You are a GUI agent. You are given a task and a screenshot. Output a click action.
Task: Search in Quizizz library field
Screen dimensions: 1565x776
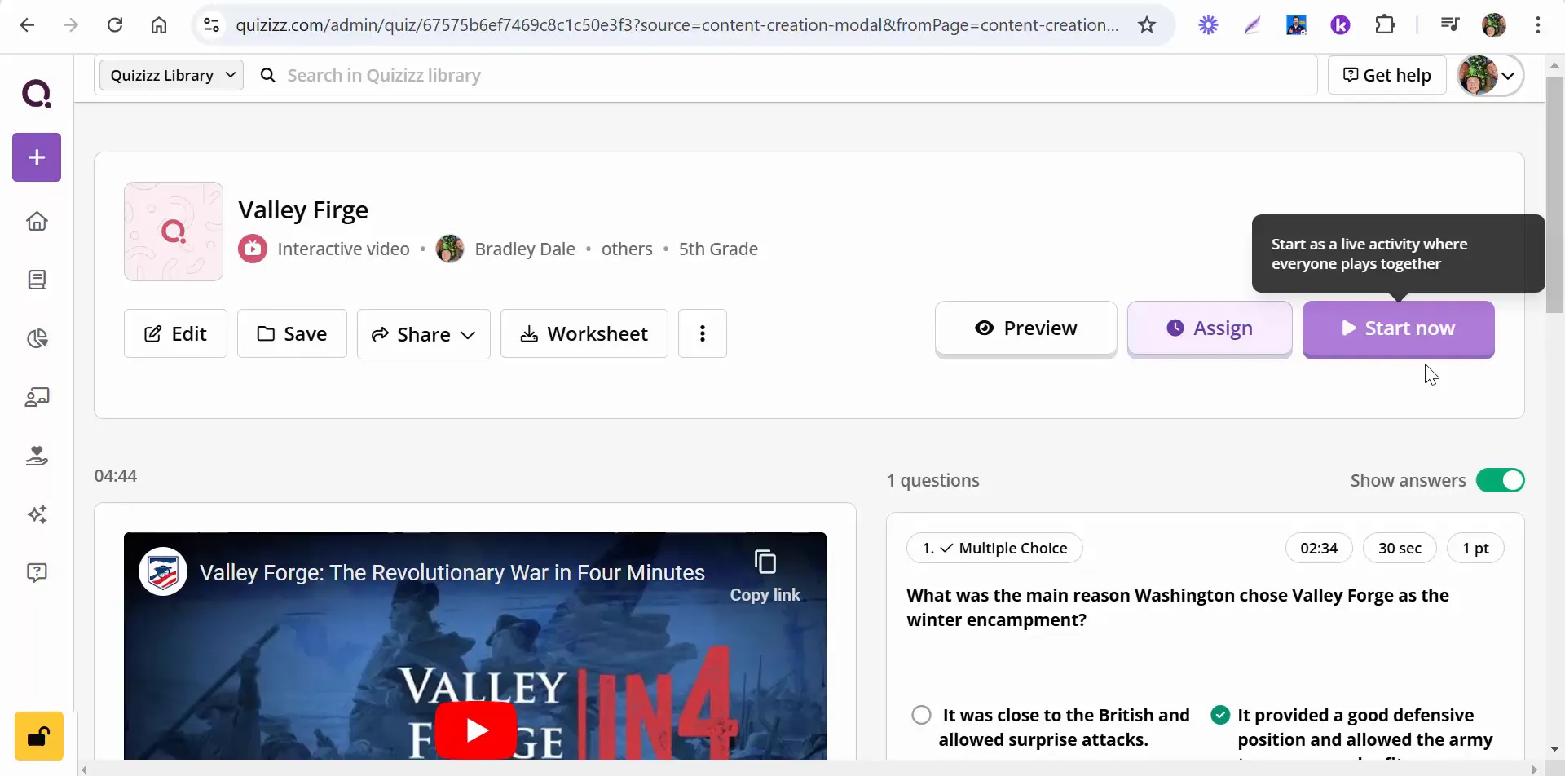point(782,75)
